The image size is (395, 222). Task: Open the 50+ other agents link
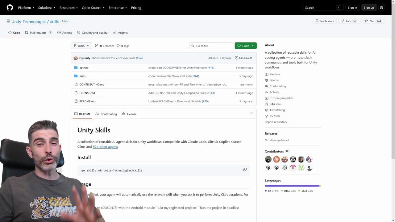(x=105, y=147)
